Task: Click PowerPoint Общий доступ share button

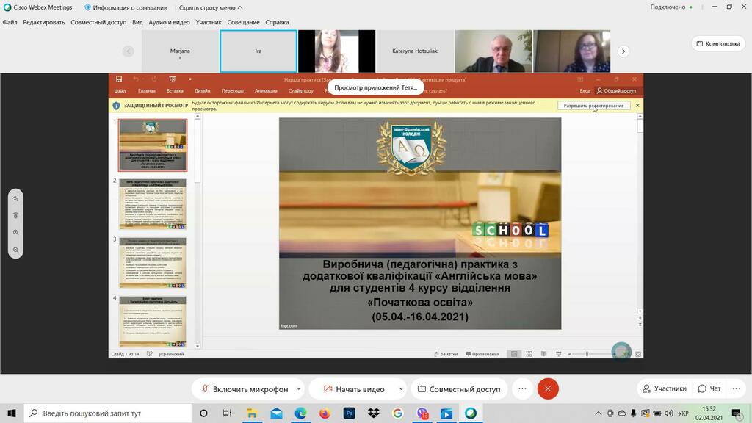Action: pyautogui.click(x=616, y=90)
